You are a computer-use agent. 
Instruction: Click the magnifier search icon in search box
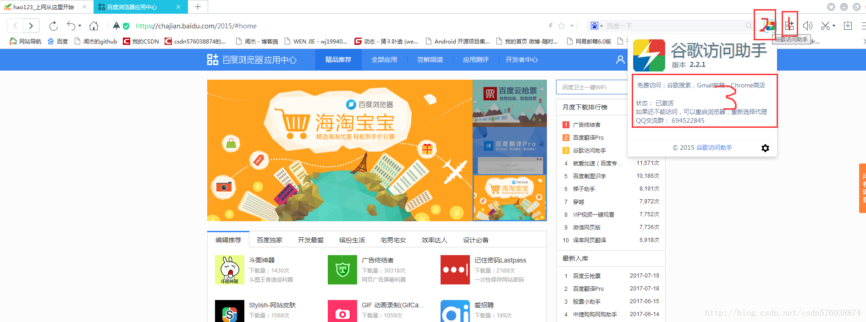[749, 26]
